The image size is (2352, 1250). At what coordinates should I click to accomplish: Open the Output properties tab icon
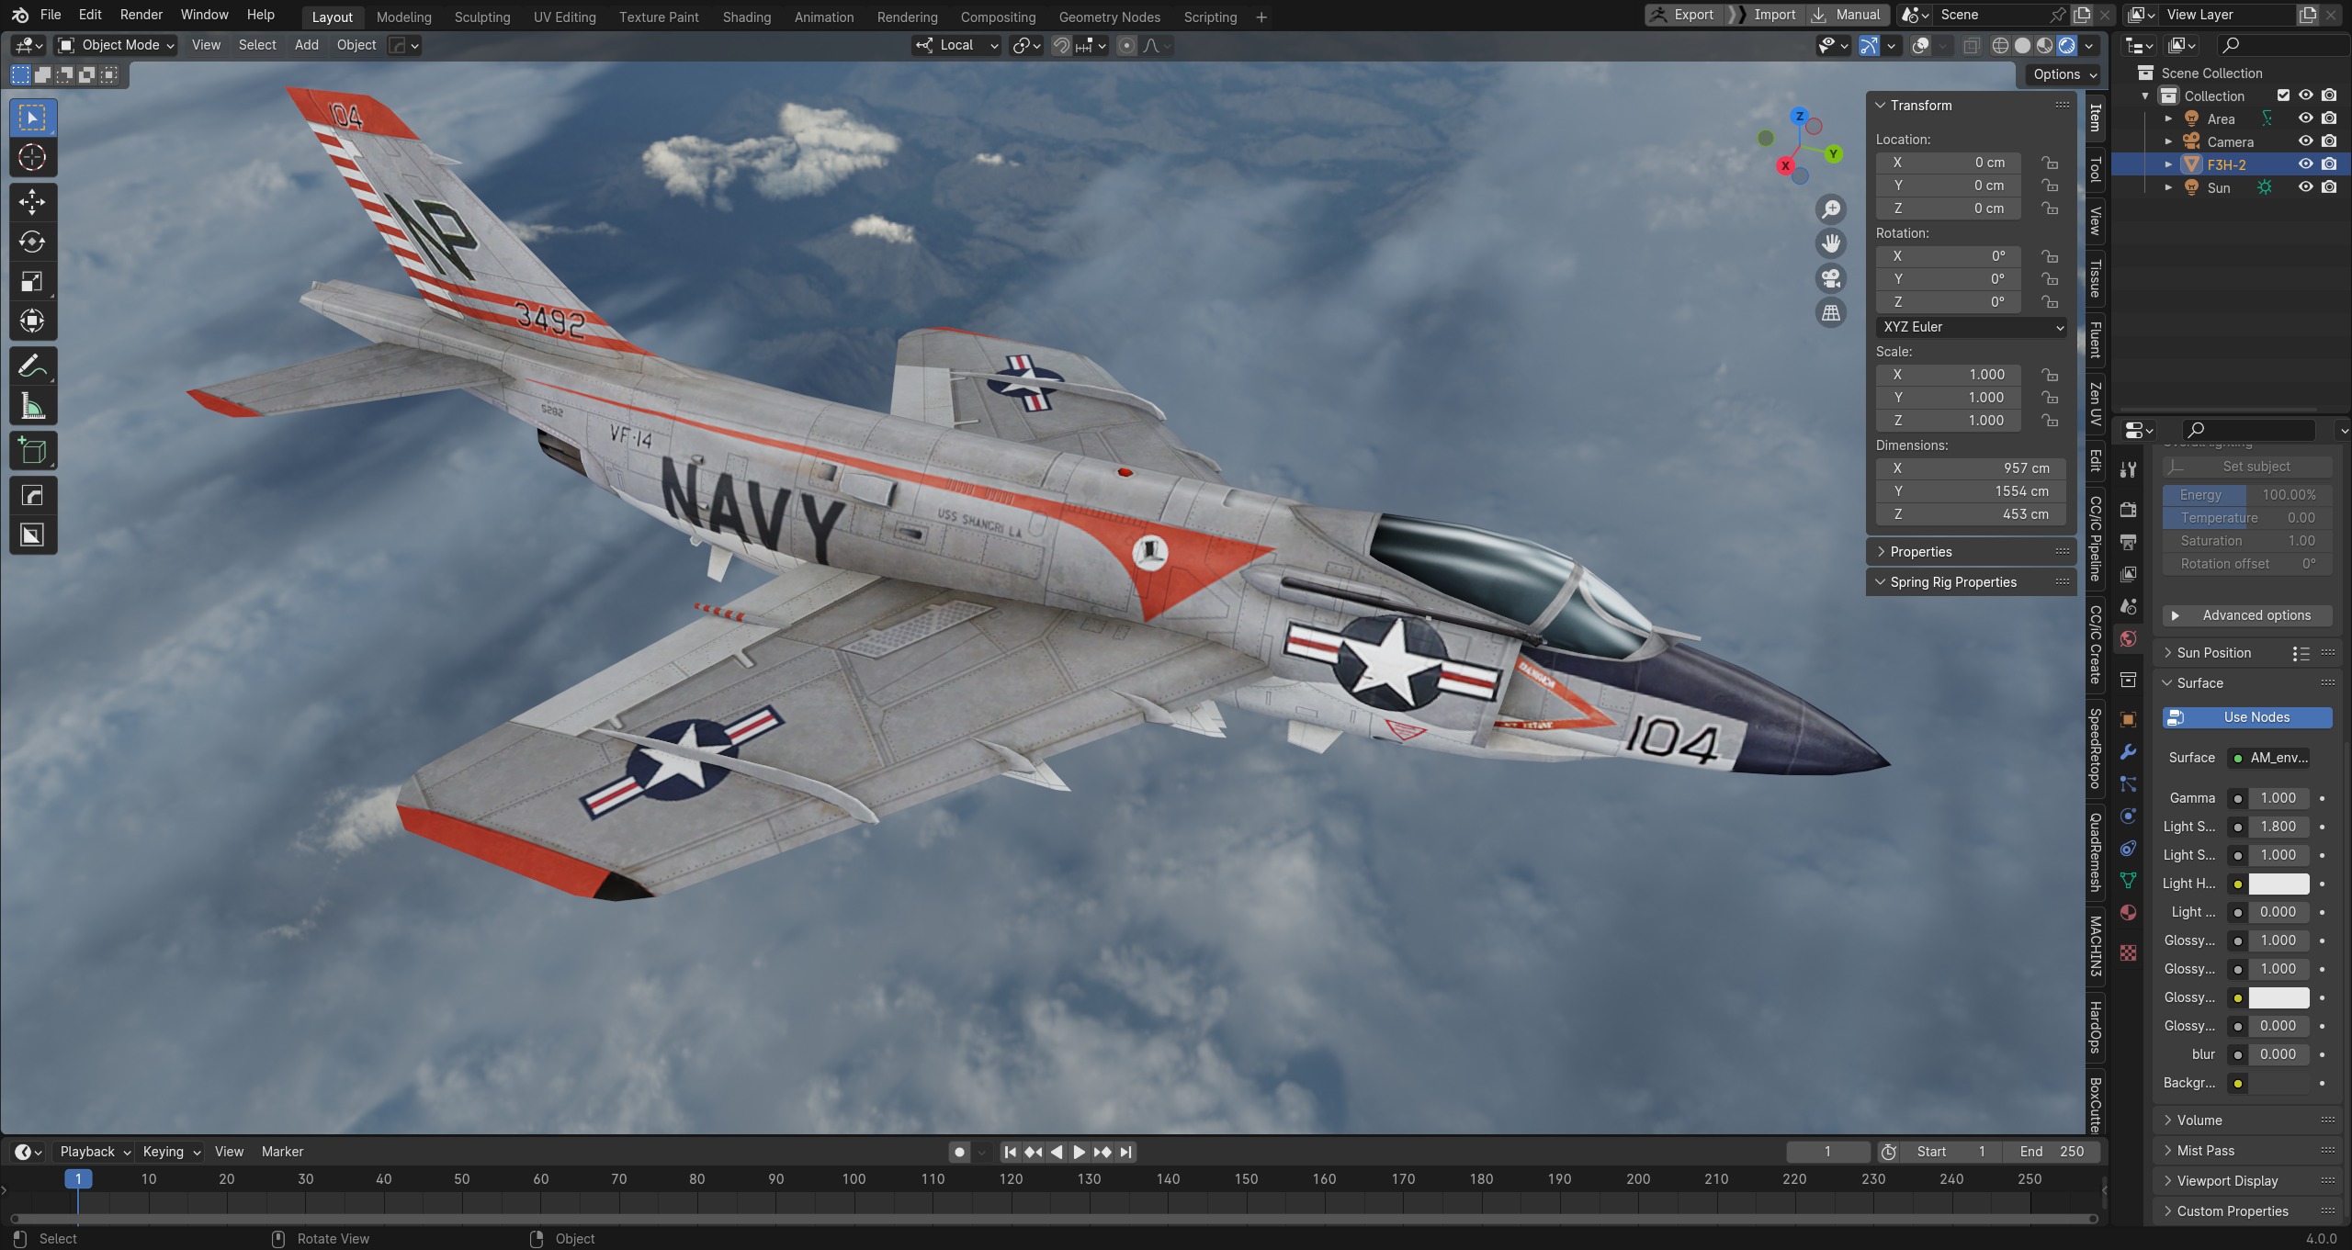pos(2128,542)
